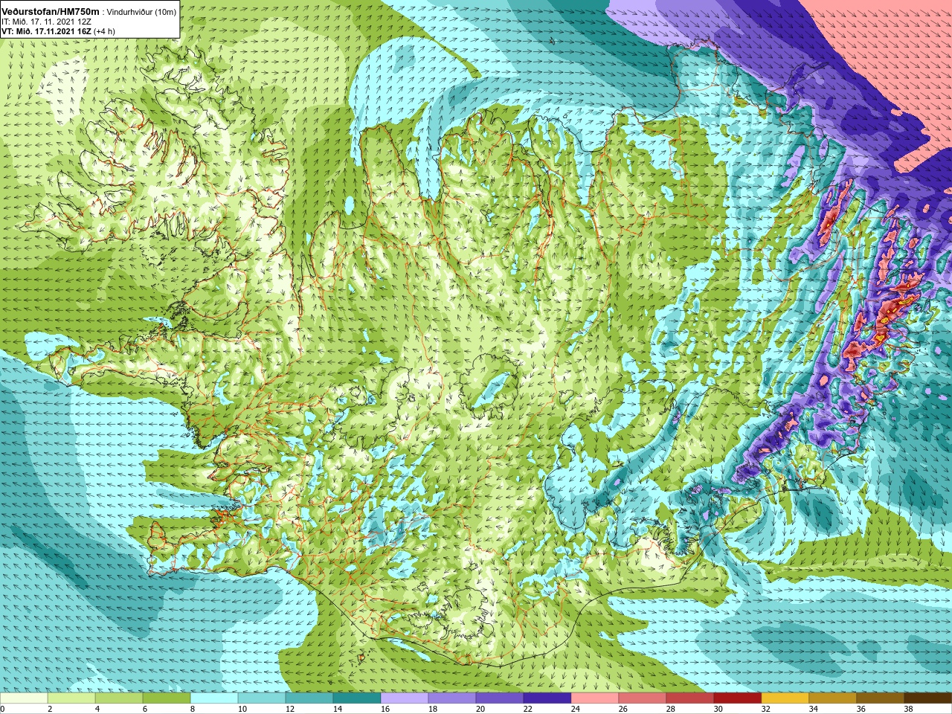This screenshot has width=952, height=714.
Task: Select the pink 24–26 legend swatch
Action: point(595,699)
